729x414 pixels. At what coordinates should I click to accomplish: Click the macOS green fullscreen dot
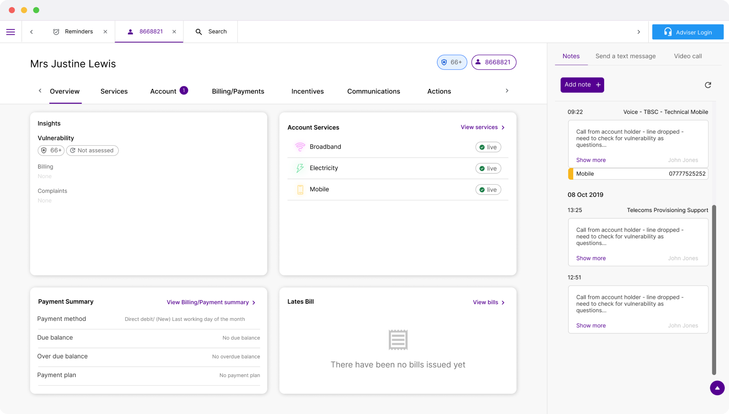tap(36, 10)
